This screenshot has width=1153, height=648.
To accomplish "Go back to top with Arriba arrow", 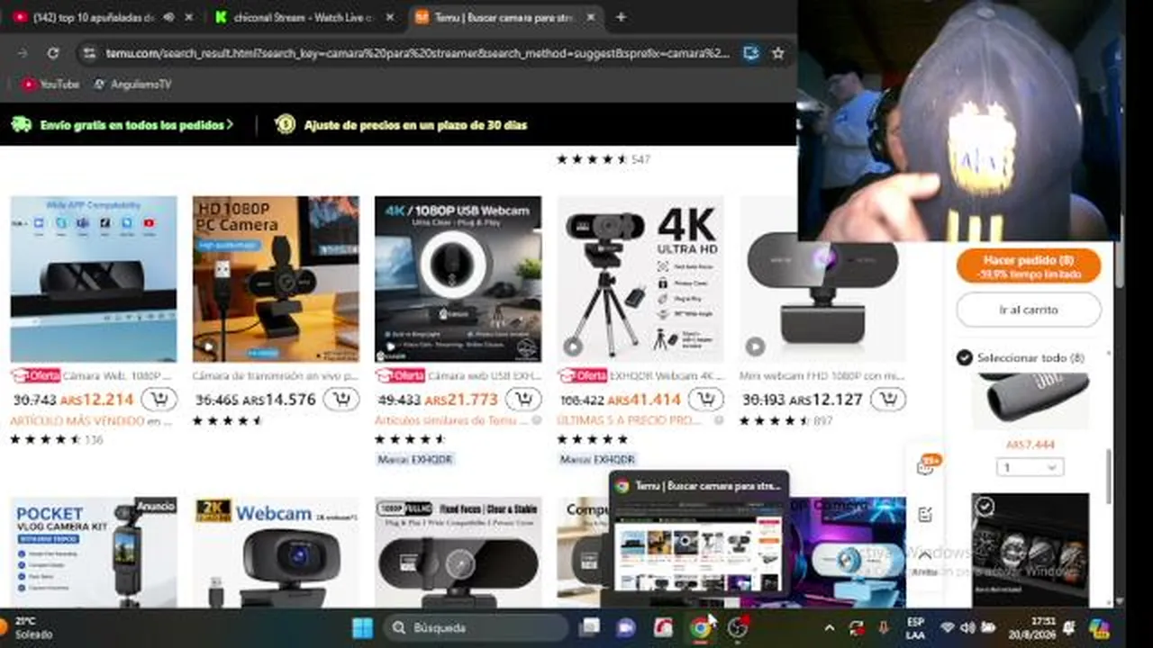I will 925,562.
